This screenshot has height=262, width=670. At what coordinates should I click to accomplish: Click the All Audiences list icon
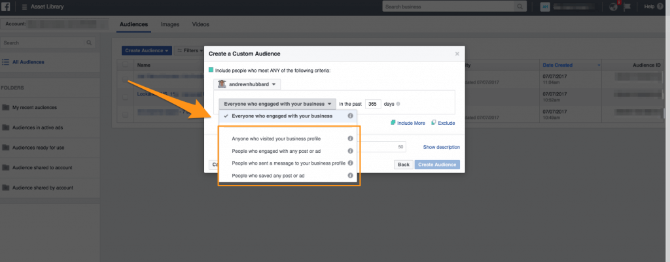tap(5, 62)
